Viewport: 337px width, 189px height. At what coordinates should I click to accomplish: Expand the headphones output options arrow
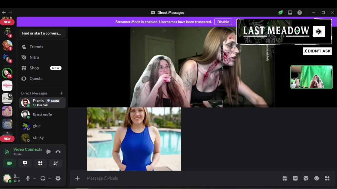pyautogui.click(x=49, y=178)
